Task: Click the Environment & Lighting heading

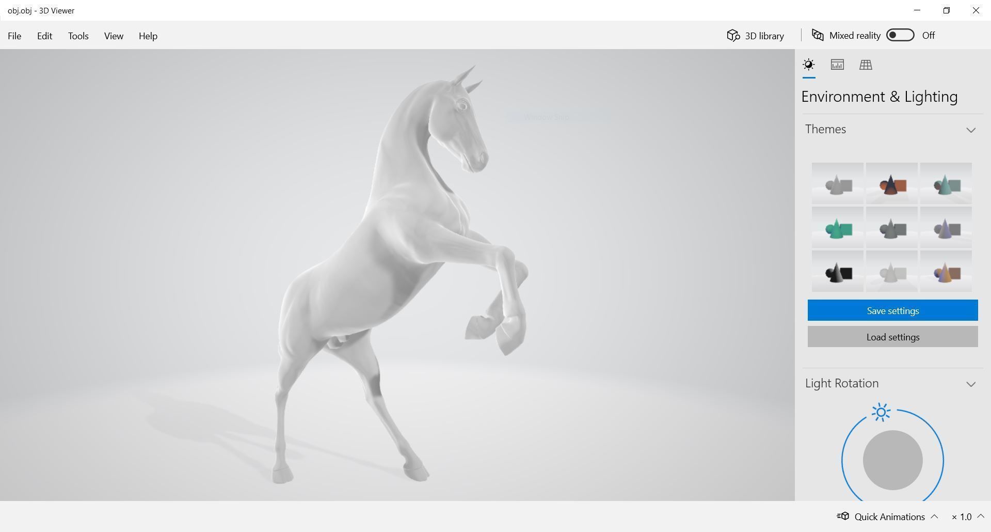Action: [880, 97]
